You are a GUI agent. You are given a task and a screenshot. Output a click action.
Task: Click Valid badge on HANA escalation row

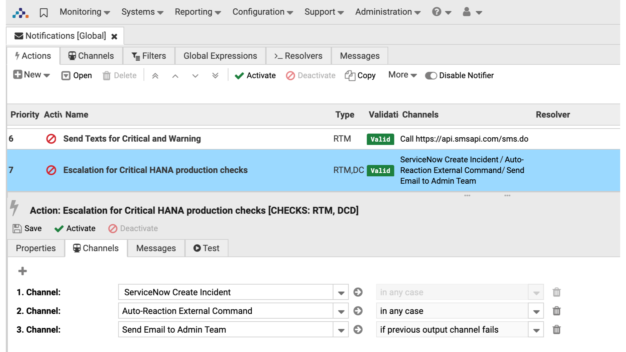coord(380,170)
